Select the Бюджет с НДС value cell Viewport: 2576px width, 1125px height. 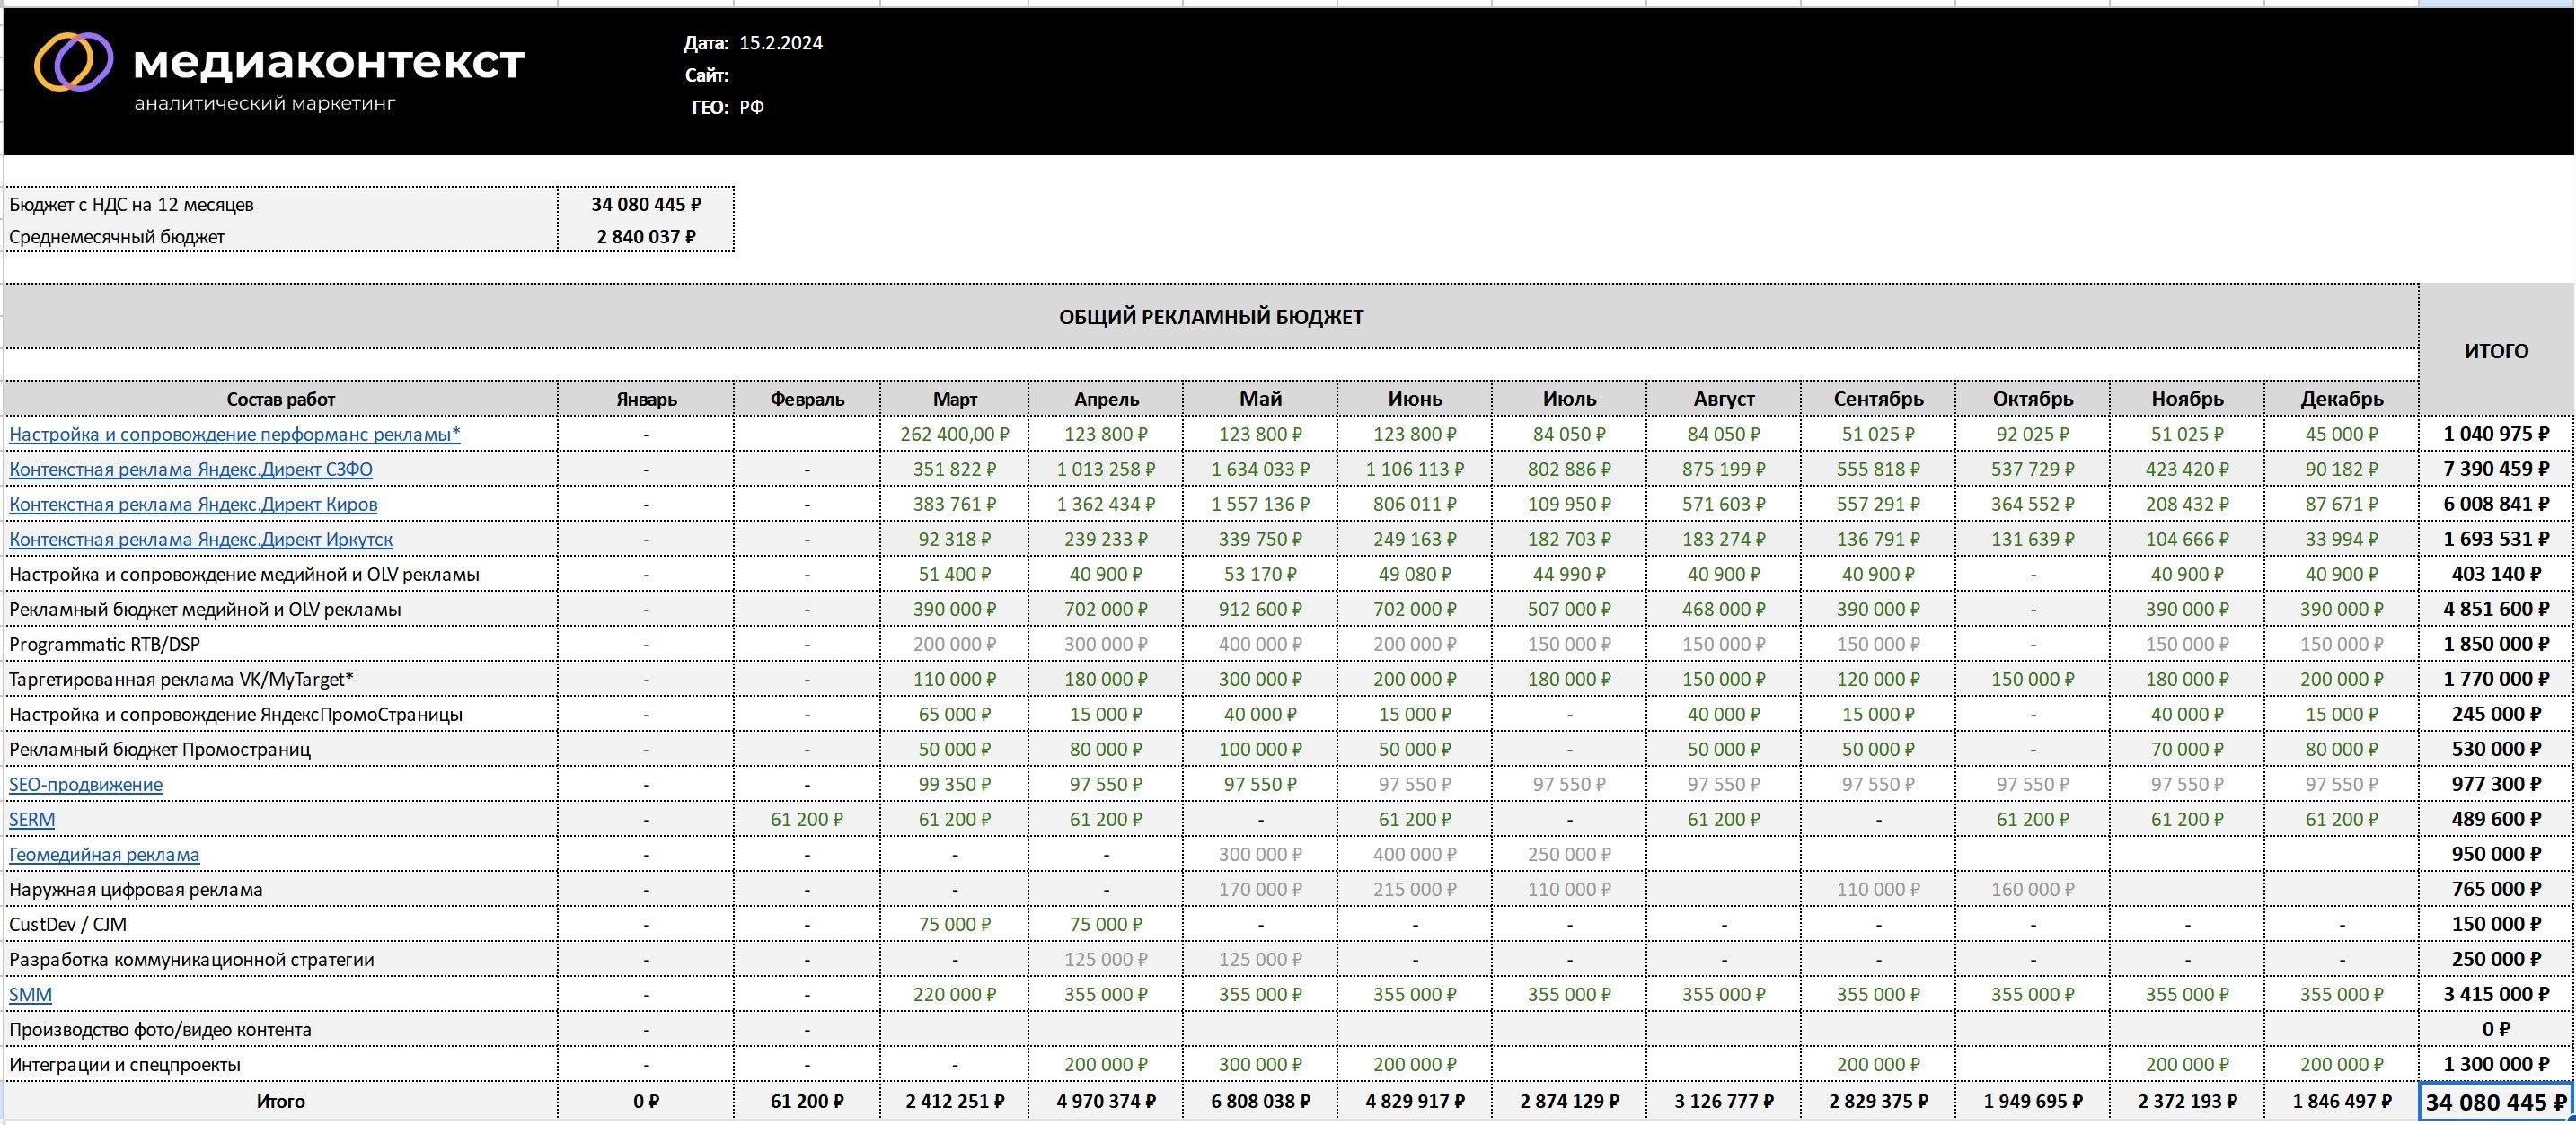645,204
